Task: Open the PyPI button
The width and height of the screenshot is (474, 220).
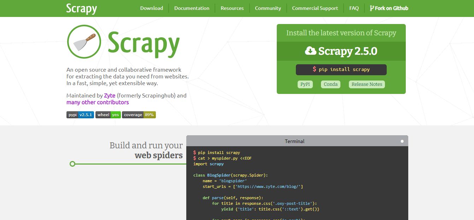Action: (305, 84)
